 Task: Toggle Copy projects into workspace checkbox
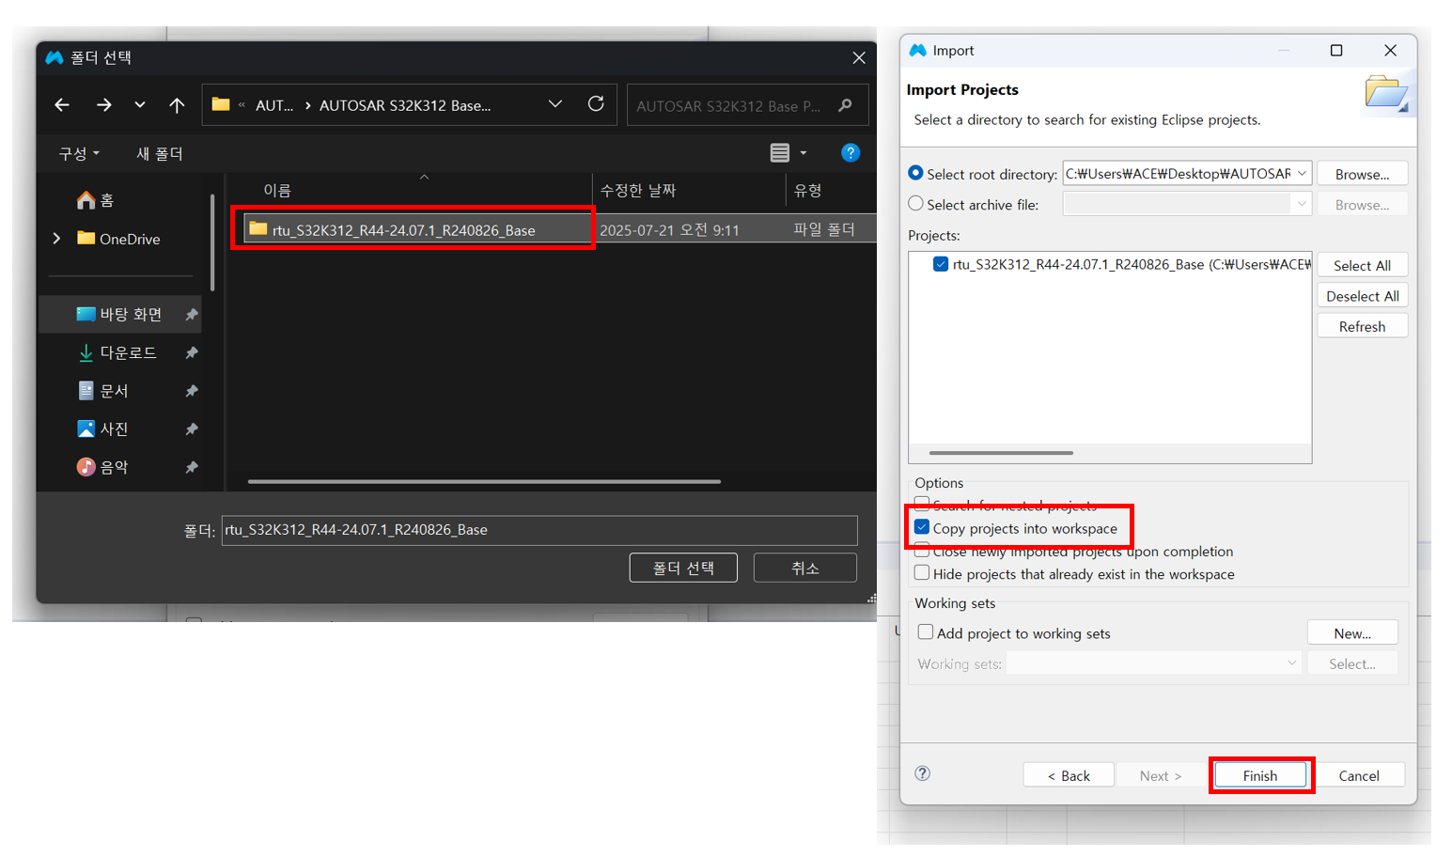click(x=922, y=528)
